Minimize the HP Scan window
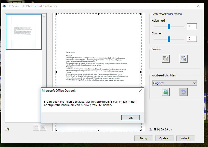 [175, 6]
